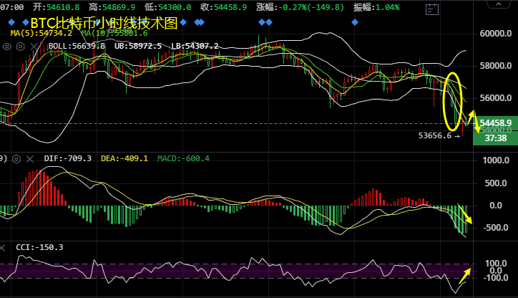
Task: Select the MACD:-600.4 legend label
Action: (x=183, y=158)
